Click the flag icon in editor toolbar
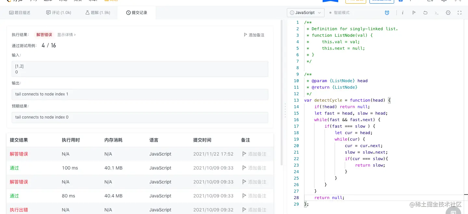The image size is (468, 214). click(x=414, y=13)
